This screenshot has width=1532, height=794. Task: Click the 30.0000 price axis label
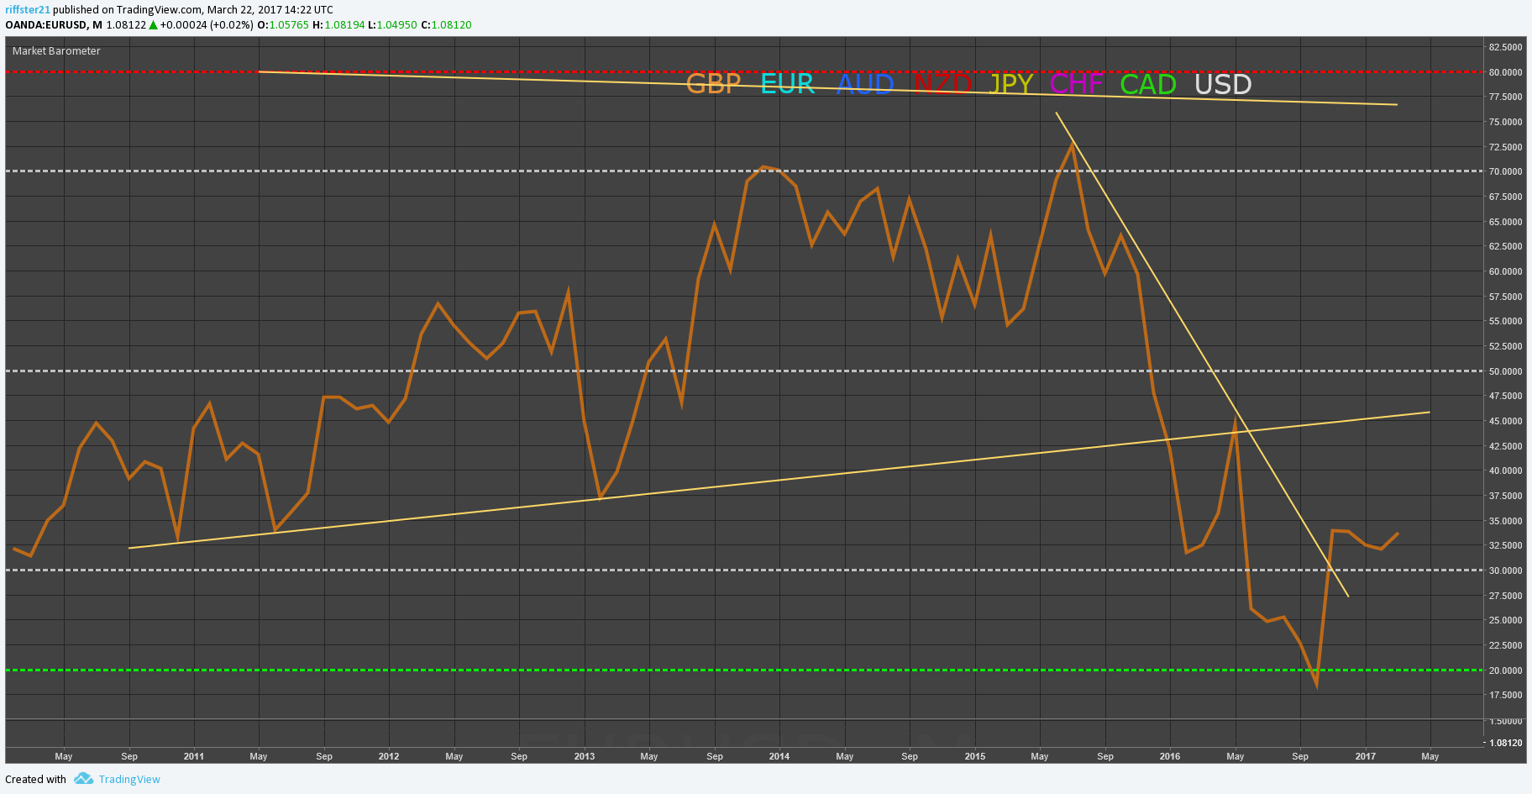point(1505,571)
